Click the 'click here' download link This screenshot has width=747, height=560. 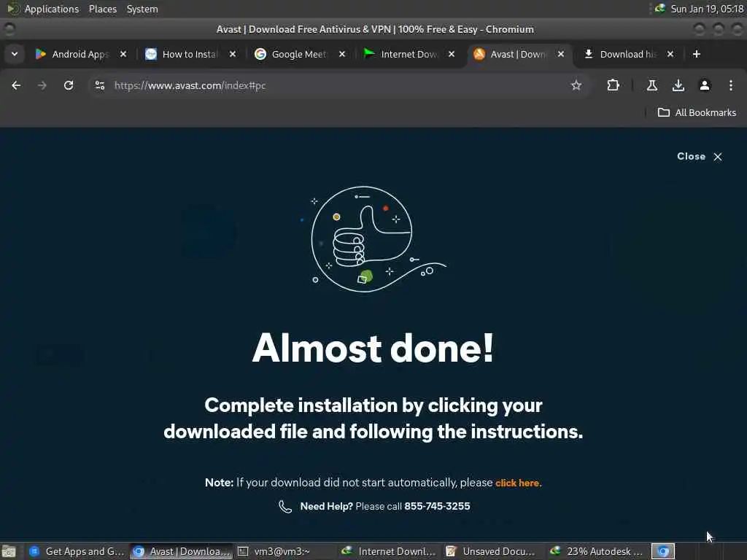[519, 483]
